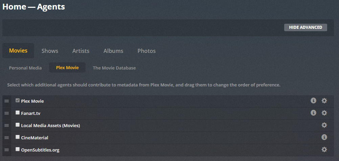Click drag handle beside Plex Movie row
The height and width of the screenshot is (161, 339).
(7, 101)
